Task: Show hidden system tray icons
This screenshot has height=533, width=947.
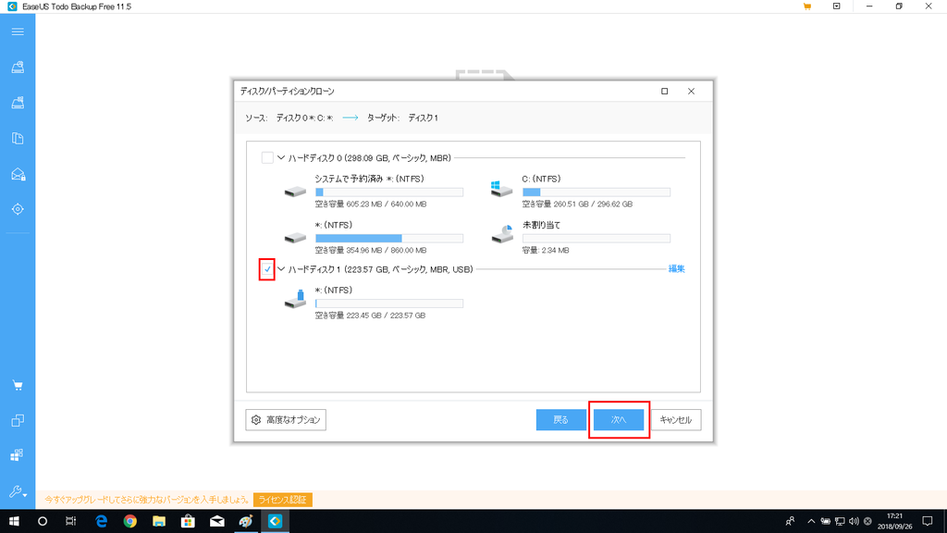Action: [811, 521]
